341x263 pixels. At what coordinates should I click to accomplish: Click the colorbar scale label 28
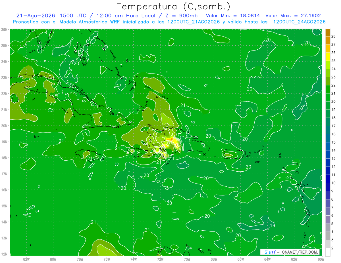point(333,36)
